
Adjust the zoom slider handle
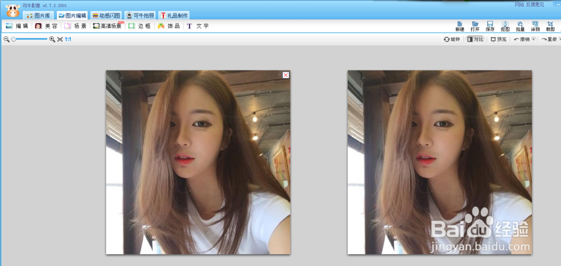click(13, 39)
